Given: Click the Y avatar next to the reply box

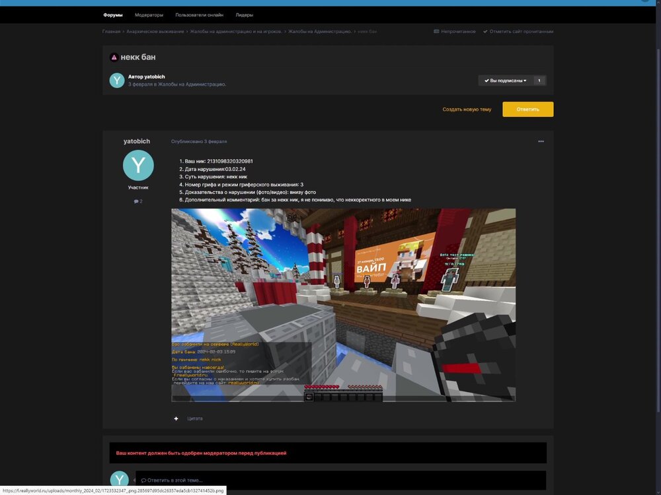Looking at the screenshot, I should pyautogui.click(x=119, y=480).
